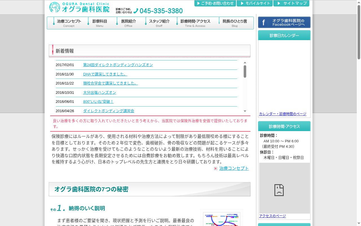The image size is (361, 226).
Task: Open the モバイルサイト button
Action: (x=255, y=3)
